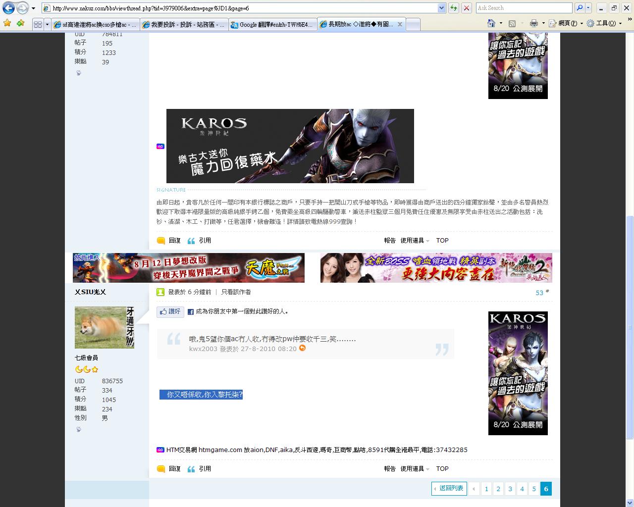
Task: Open the 工具 tools dropdown menu
Action: tap(604, 23)
